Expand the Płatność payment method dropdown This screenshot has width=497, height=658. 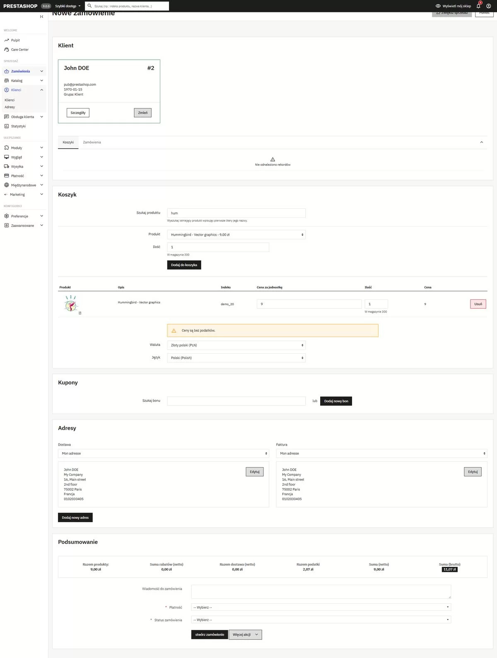coord(321,607)
